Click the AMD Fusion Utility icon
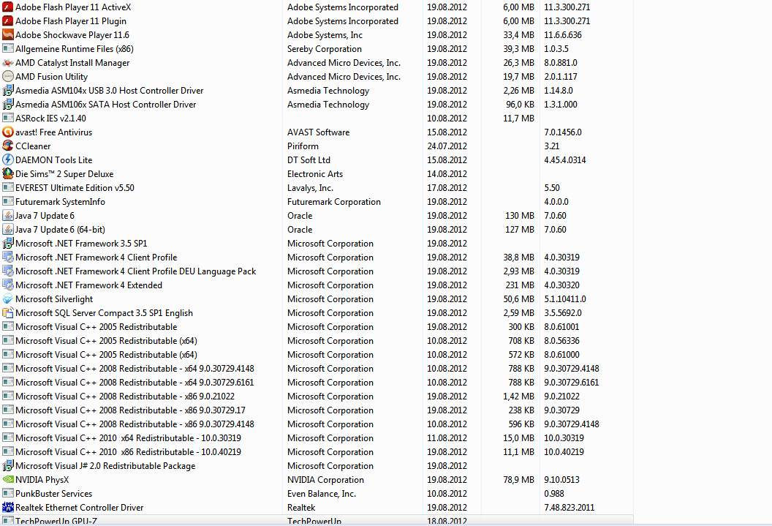 7,76
